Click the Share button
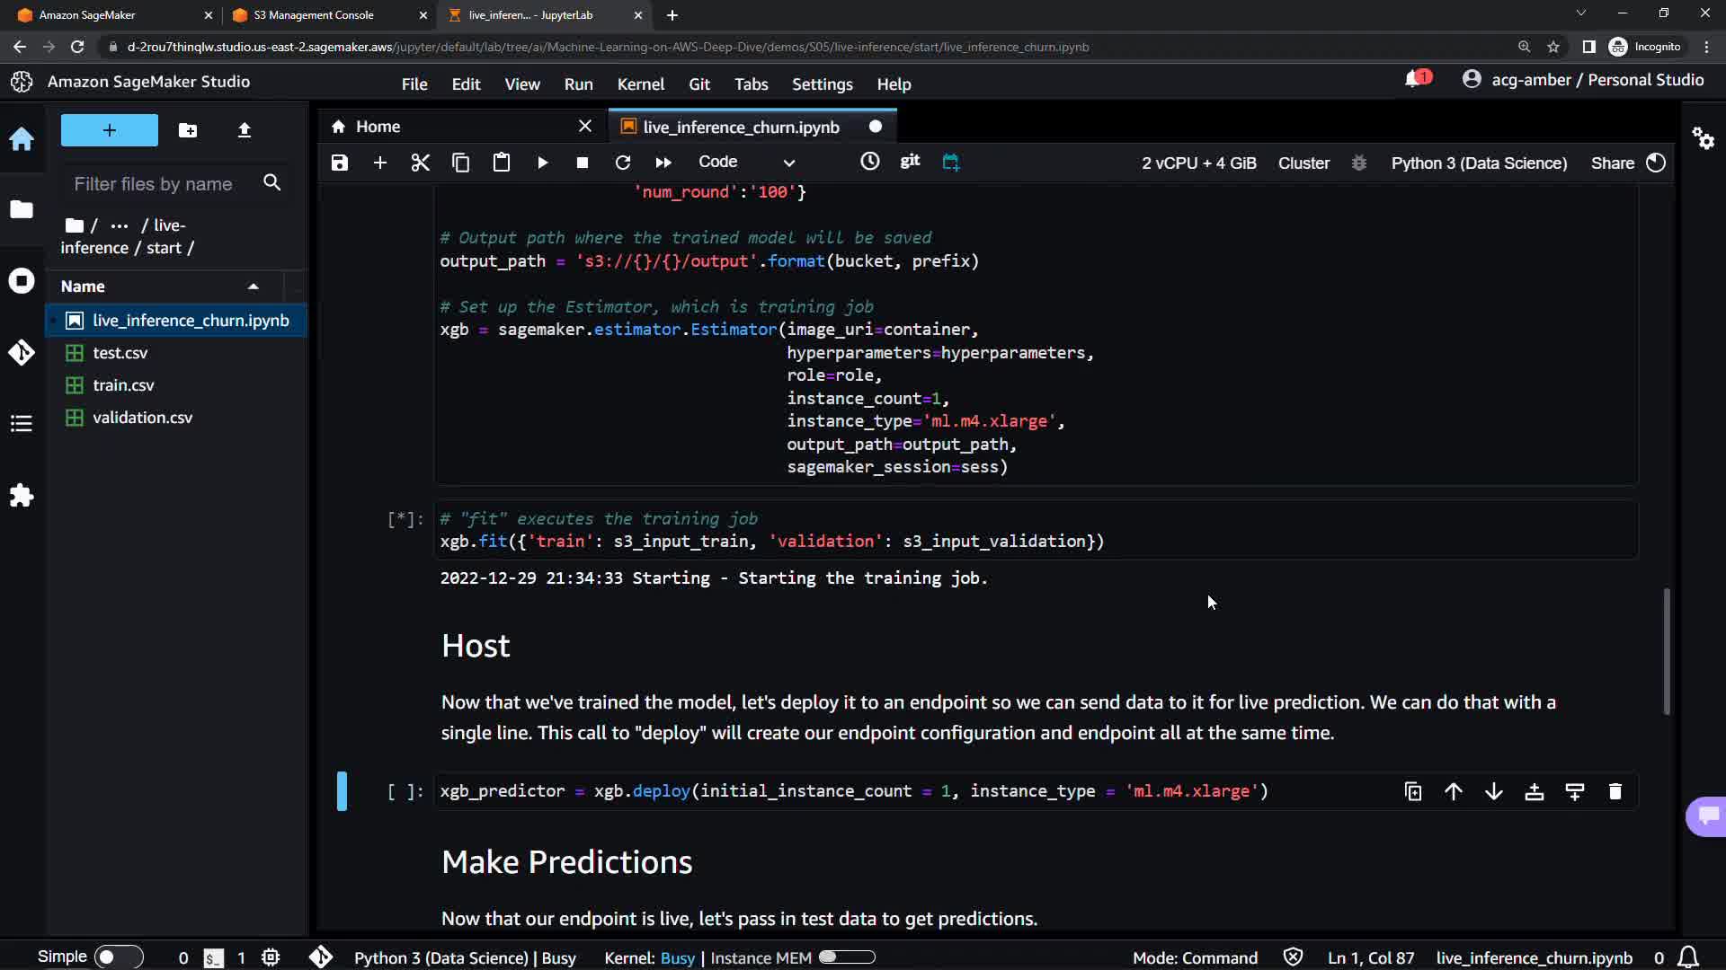 coord(1612,163)
